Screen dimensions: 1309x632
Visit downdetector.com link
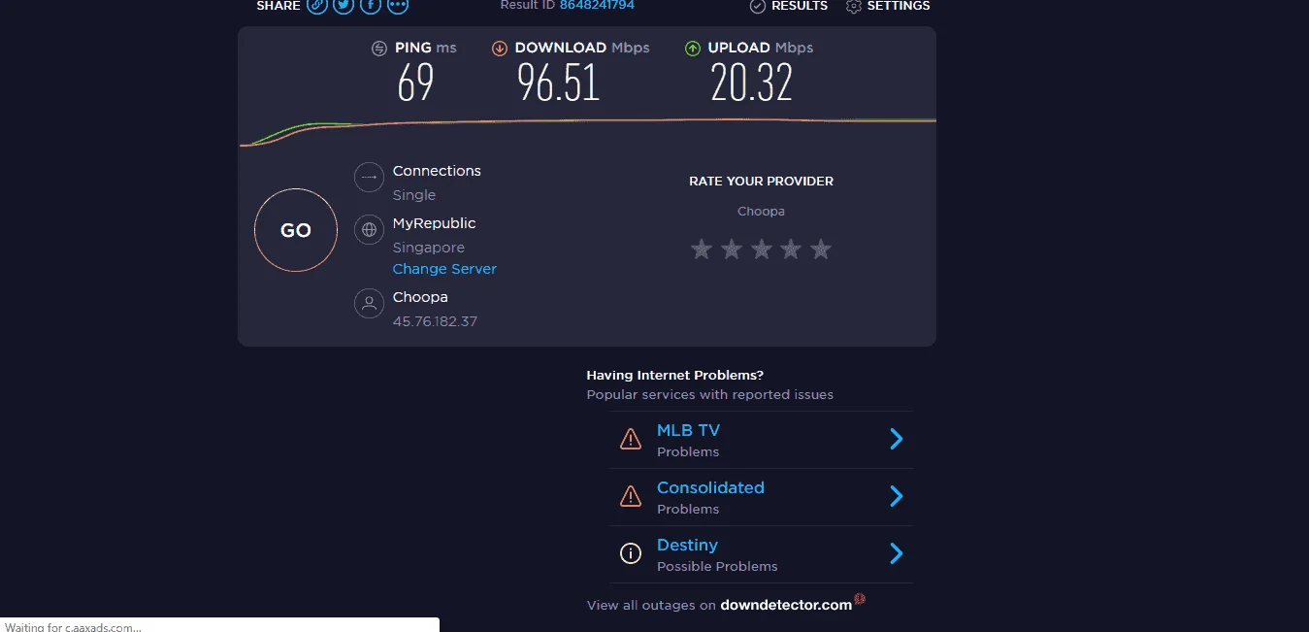click(786, 605)
